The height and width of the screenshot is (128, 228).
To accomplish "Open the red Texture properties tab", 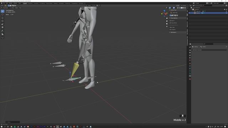I will pos(190,79).
